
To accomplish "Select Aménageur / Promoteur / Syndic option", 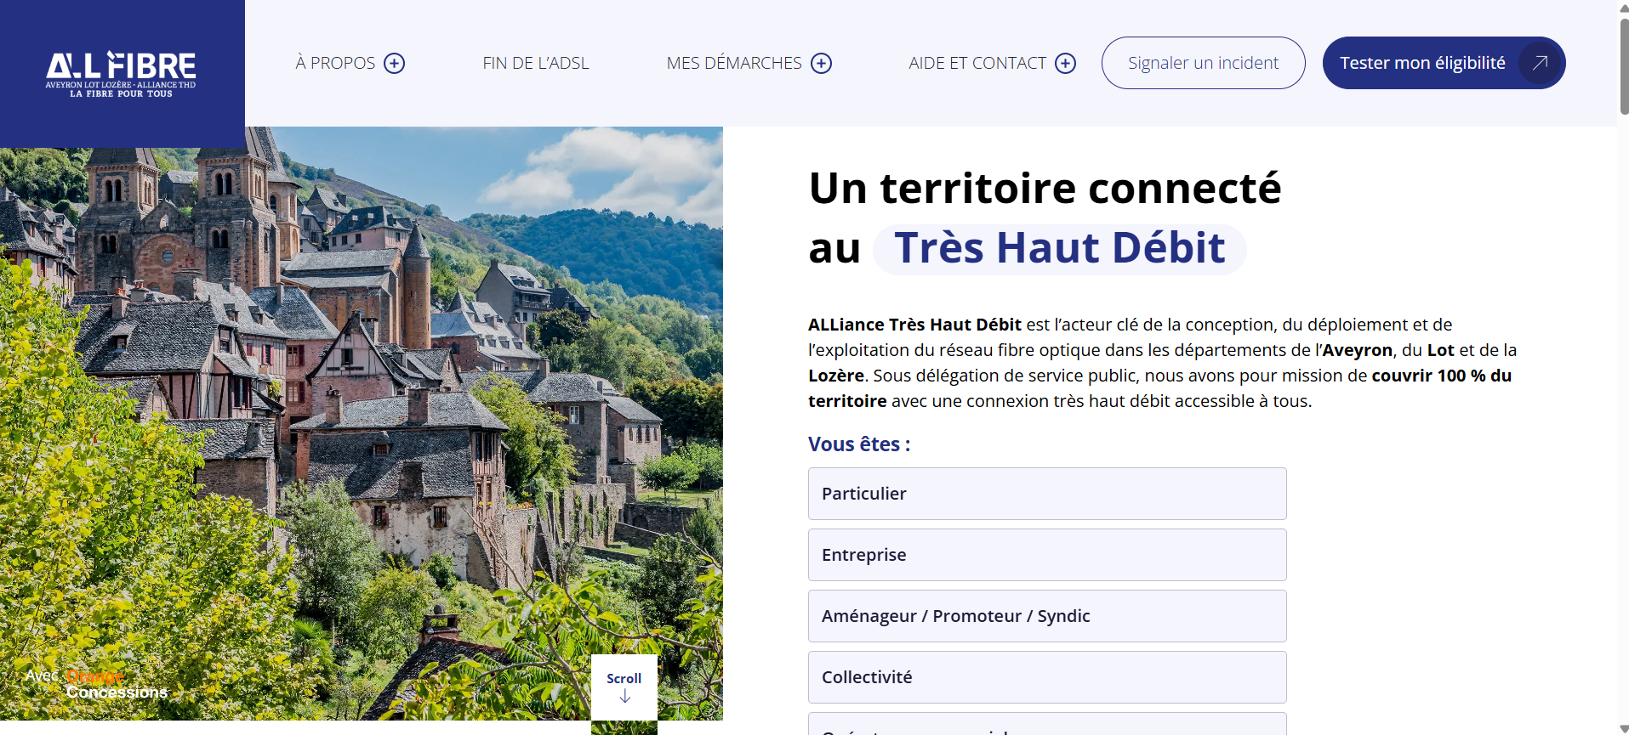I will (1047, 616).
